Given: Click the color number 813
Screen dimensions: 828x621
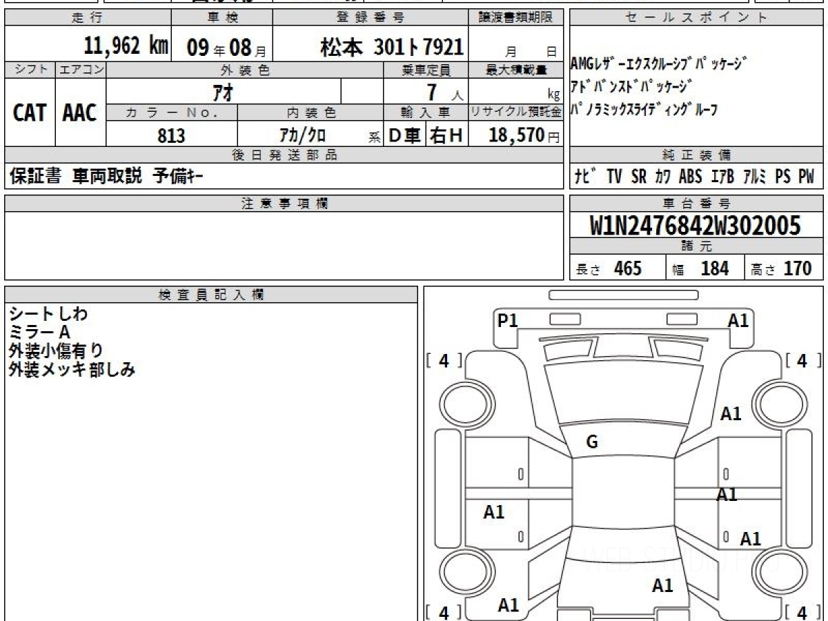Looking at the screenshot, I should tap(171, 135).
